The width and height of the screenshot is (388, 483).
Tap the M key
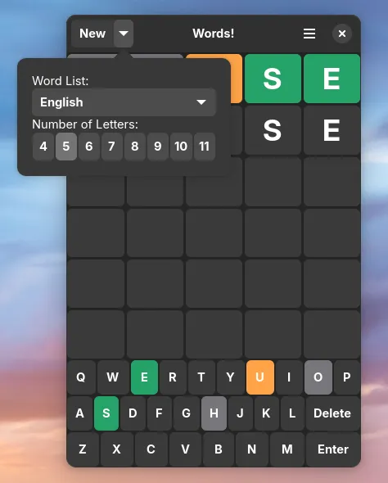[287, 449]
